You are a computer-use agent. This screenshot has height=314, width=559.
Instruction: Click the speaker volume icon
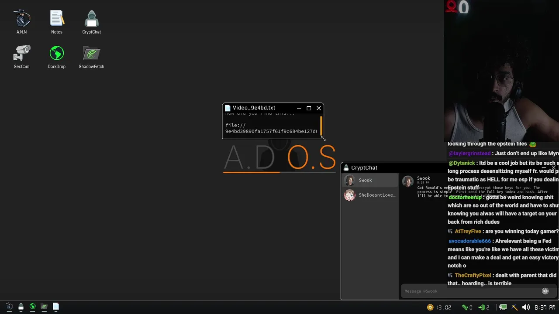(526, 307)
